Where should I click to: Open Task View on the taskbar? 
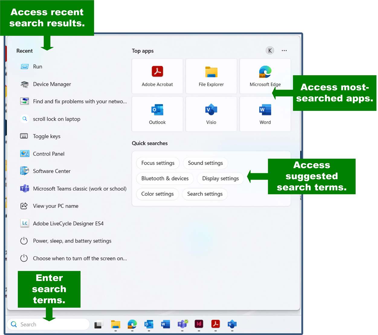point(99,324)
